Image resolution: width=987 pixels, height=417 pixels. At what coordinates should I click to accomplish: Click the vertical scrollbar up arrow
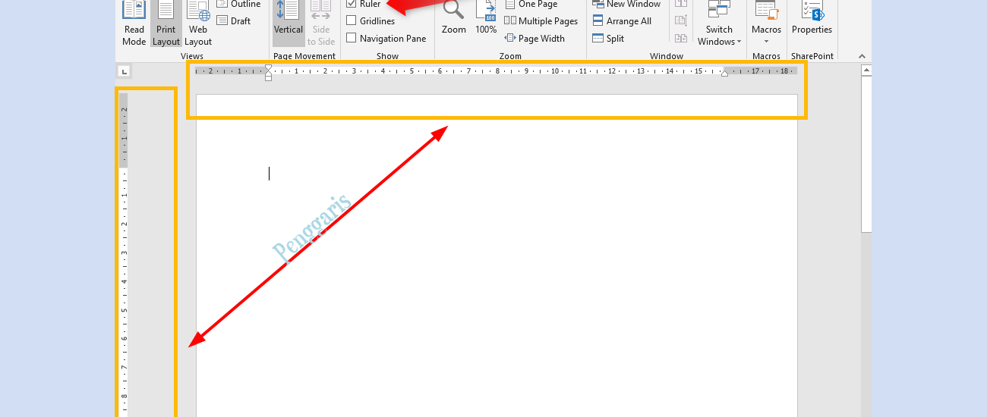[866, 71]
